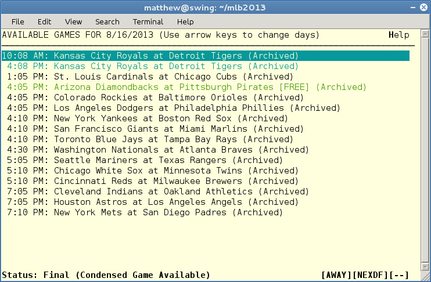Open the Search menu
Viewport: 431px width, 282px height.
coord(107,21)
